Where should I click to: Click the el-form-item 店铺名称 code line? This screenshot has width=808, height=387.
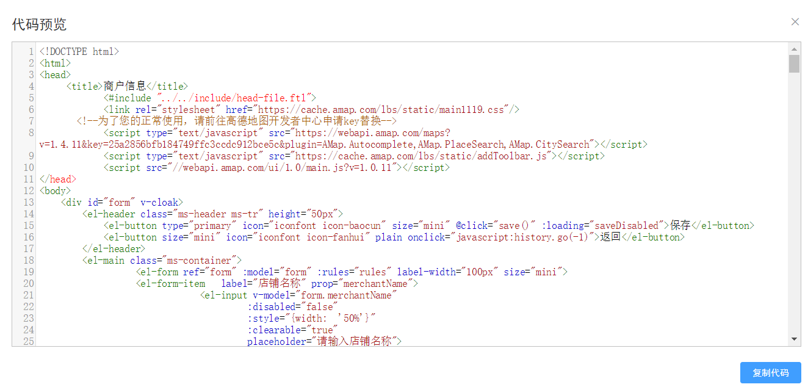point(278,284)
